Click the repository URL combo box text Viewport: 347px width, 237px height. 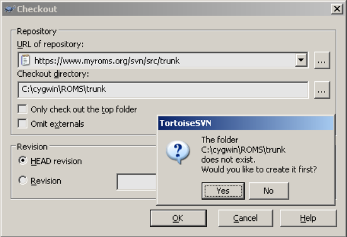[x=107, y=61]
